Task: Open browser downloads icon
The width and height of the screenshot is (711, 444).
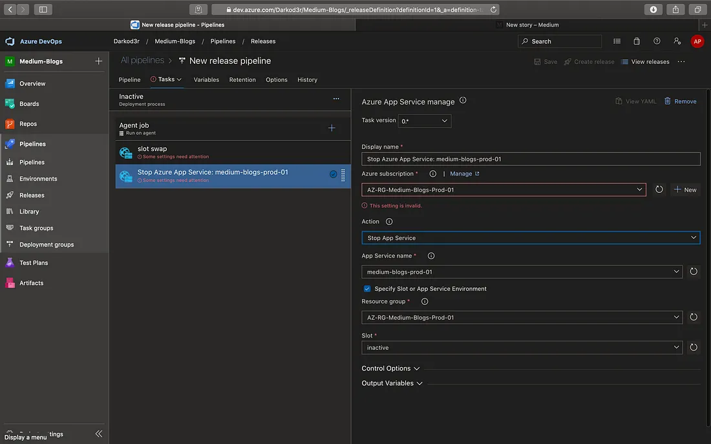Action: (653, 9)
